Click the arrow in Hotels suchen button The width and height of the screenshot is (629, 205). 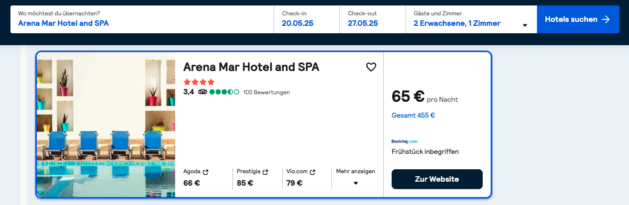[606, 19]
